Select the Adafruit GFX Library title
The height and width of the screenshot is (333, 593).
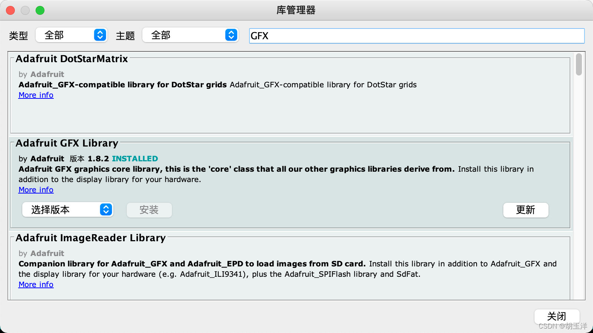(x=67, y=143)
